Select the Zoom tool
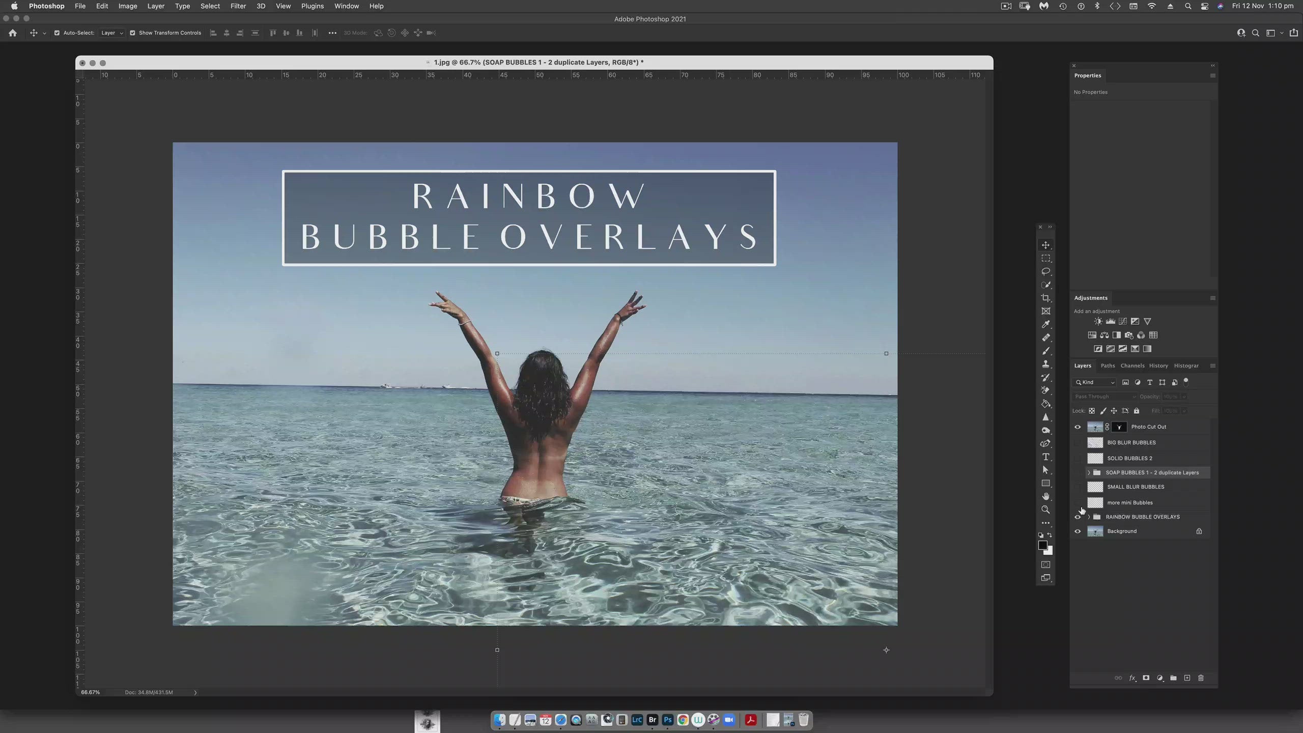1303x733 pixels. tap(1046, 509)
